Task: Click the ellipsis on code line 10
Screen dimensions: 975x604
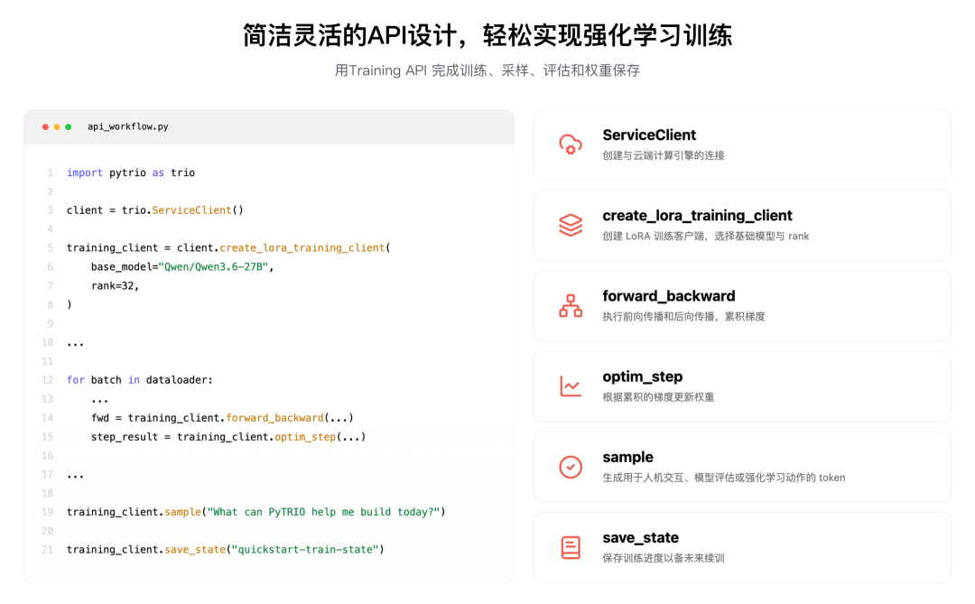Action: click(x=75, y=344)
